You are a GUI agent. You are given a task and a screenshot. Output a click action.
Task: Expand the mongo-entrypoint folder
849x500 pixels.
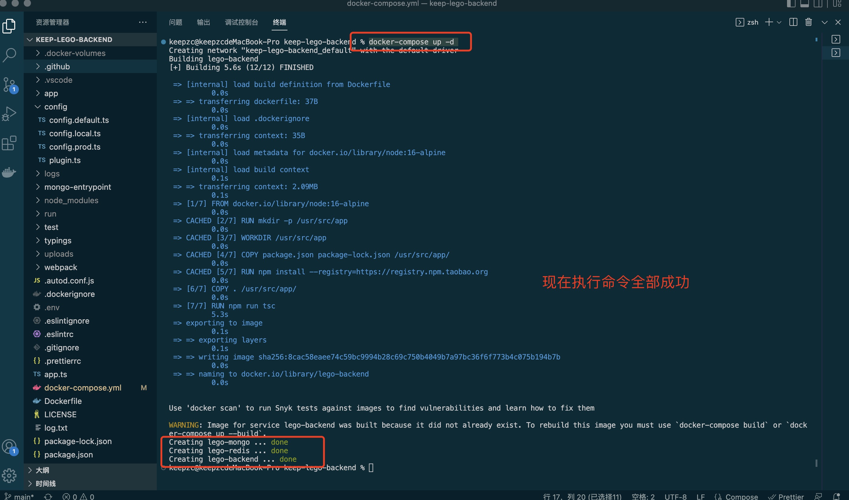point(90,187)
